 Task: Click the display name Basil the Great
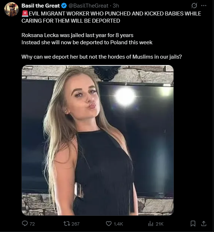click(41, 6)
